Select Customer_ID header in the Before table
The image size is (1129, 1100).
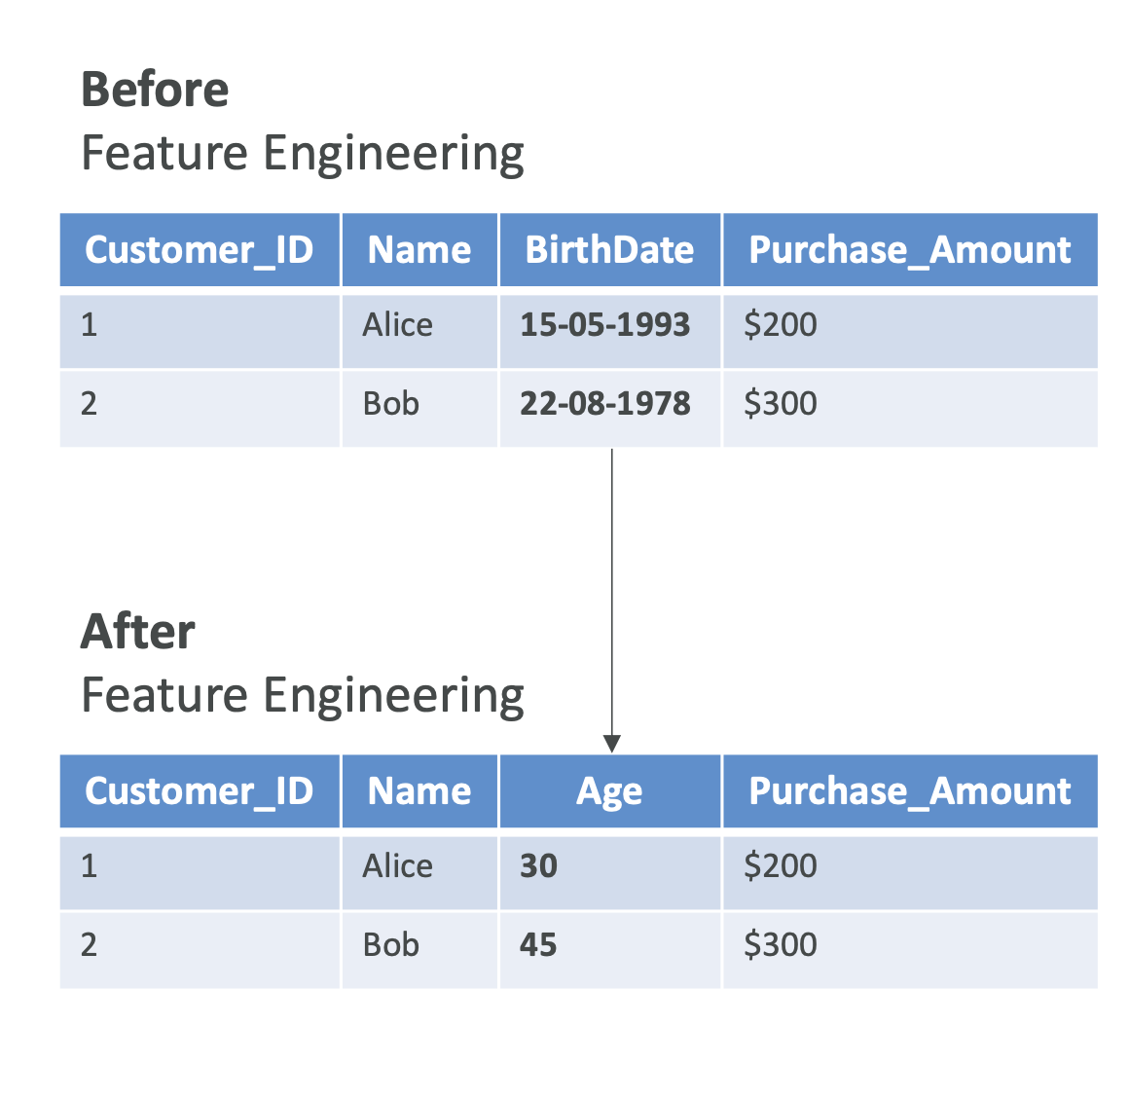tap(199, 250)
